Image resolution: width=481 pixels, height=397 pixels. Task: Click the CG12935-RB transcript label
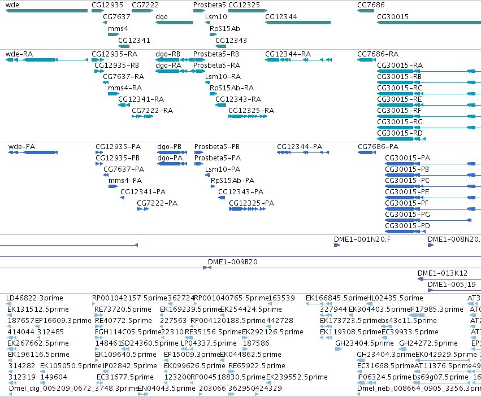(117, 66)
